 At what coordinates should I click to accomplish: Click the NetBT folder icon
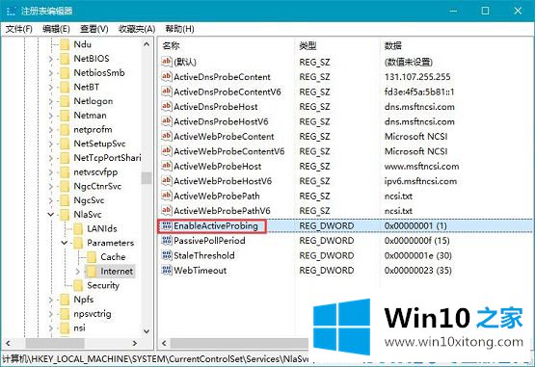65,88
